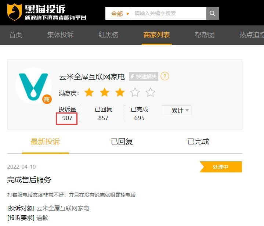Open complaint titled 完成售后服务
This screenshot has width=264, height=226.
[x=29, y=180]
